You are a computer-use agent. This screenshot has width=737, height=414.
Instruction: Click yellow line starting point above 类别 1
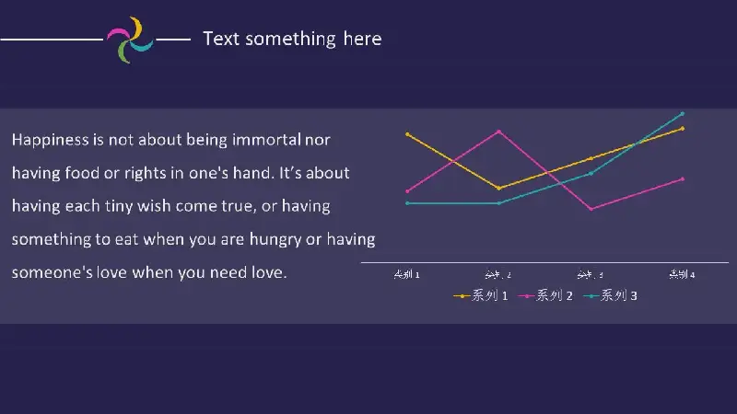click(407, 134)
